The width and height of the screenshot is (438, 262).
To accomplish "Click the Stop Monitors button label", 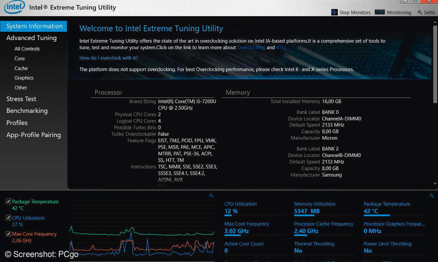I will (x=355, y=12).
